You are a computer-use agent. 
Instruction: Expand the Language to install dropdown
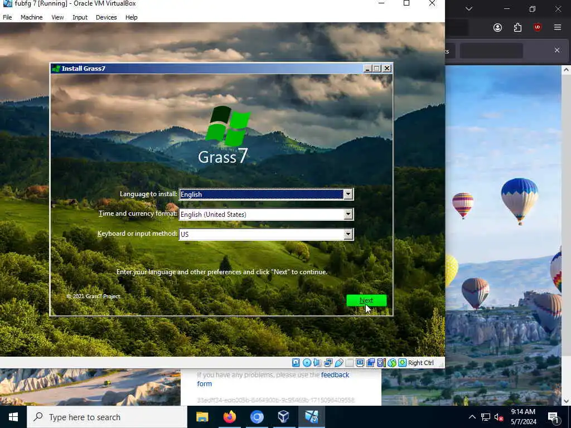point(348,194)
